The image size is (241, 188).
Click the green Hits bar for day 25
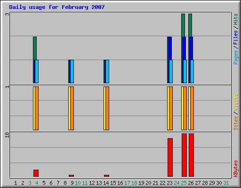pos(183,25)
